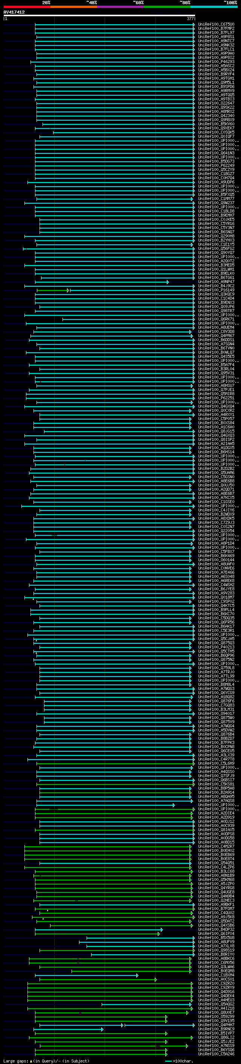Select hit label UniRef100_B9SPD6
Image resolution: width=241 pixels, height=1064 pixels.
pyautogui.click(x=216, y=87)
